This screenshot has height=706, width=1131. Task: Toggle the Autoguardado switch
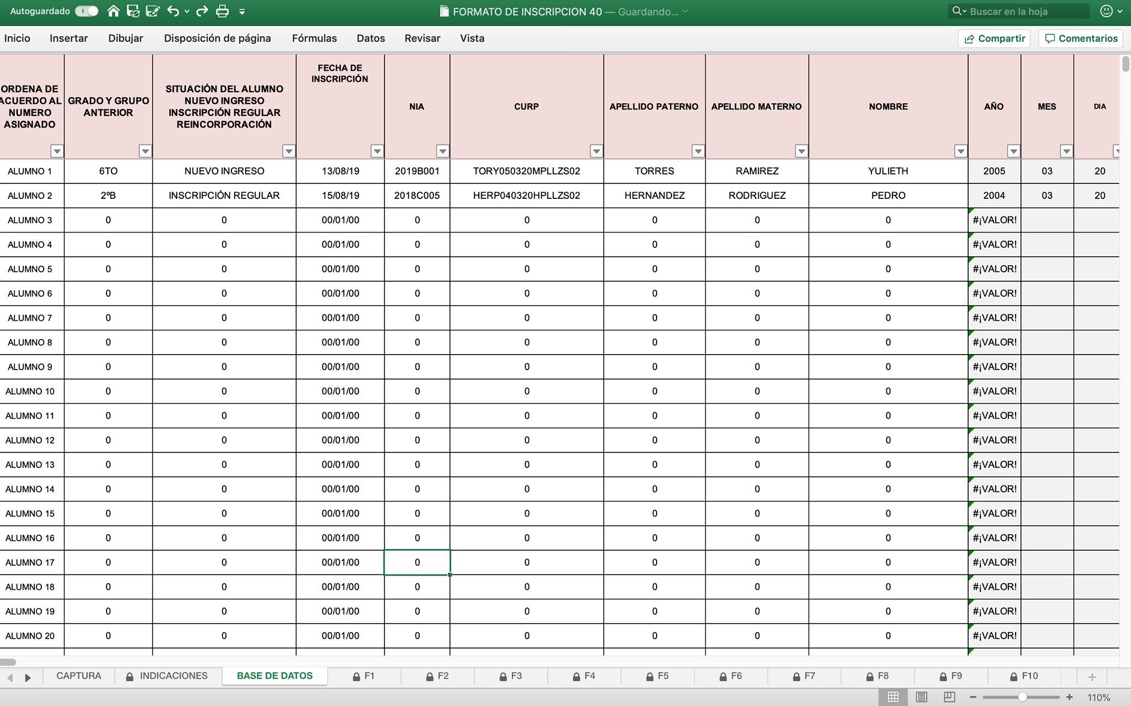pos(87,11)
